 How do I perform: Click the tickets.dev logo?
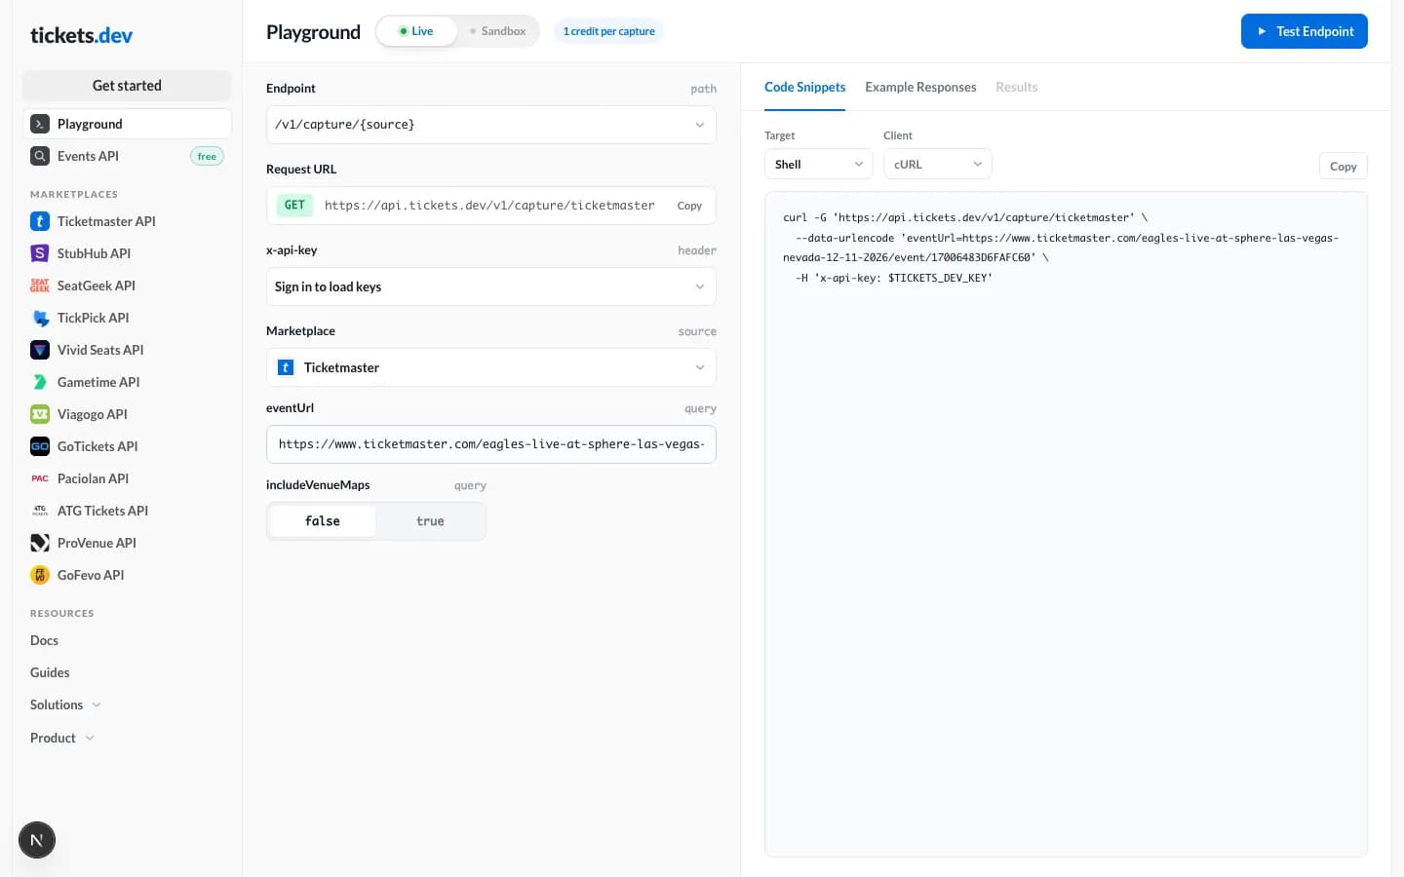tap(81, 35)
